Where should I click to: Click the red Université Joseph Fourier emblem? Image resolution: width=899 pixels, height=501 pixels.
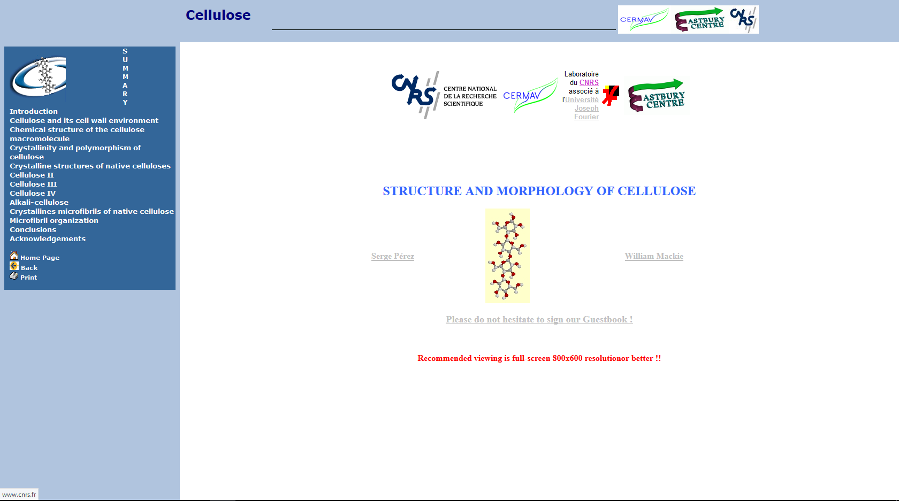click(611, 96)
